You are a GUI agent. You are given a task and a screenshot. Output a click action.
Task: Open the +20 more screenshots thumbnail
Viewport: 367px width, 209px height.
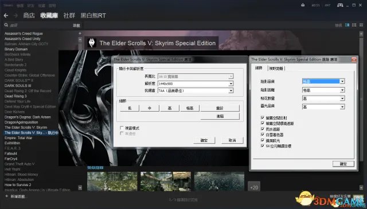point(254,187)
